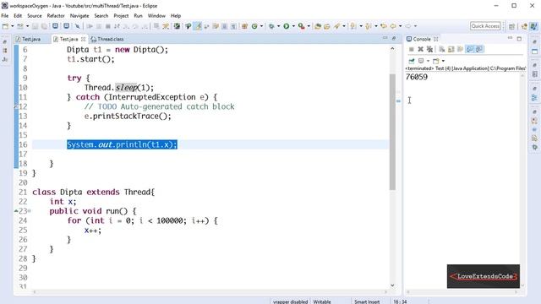The image size is (541, 304).
Task: Click Smart Insert status bar entry
Action: [x=367, y=301]
